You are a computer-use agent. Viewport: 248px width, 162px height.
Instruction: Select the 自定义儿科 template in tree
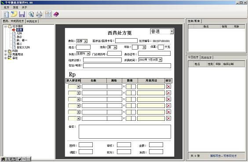click(x=23, y=47)
